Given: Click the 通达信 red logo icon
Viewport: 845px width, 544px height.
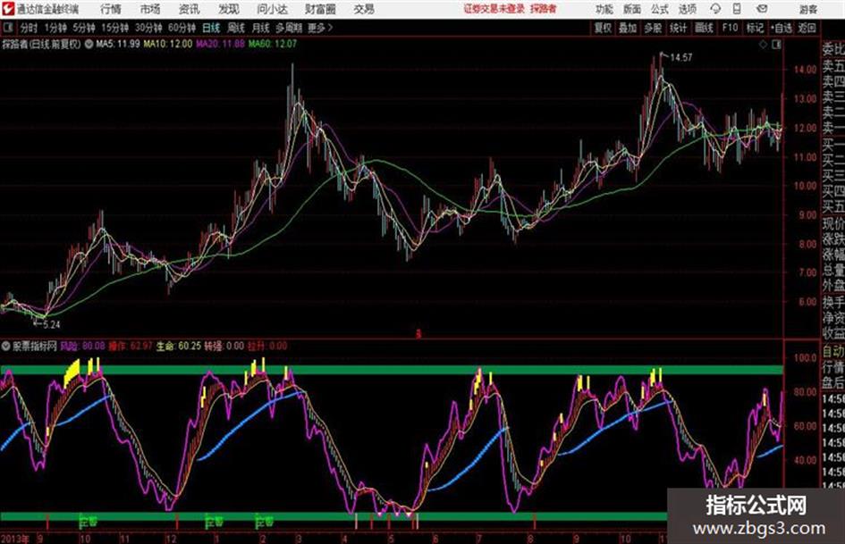Looking at the screenshot, I should click(x=7, y=9).
